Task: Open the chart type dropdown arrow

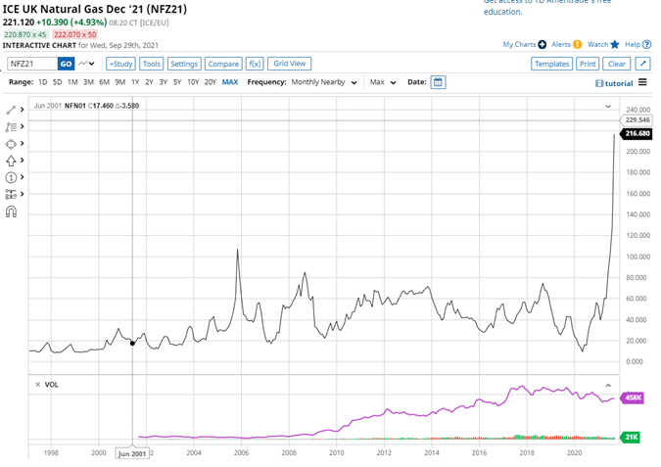Action: click(x=92, y=64)
